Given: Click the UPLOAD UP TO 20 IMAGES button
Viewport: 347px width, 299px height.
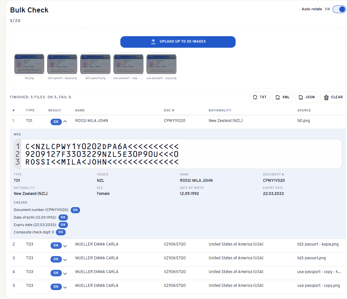Looking at the screenshot, I should pyautogui.click(x=178, y=42).
